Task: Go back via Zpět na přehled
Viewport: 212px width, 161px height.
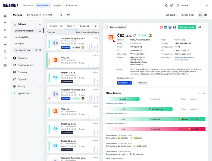Action: tap(116, 27)
